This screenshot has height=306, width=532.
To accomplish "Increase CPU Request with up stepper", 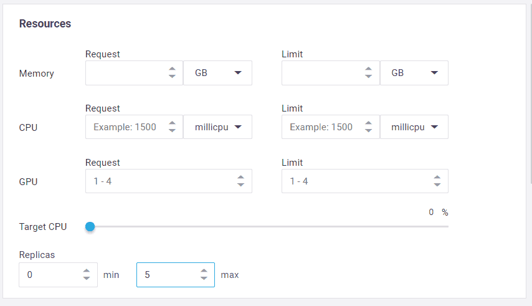I will tap(173, 123).
